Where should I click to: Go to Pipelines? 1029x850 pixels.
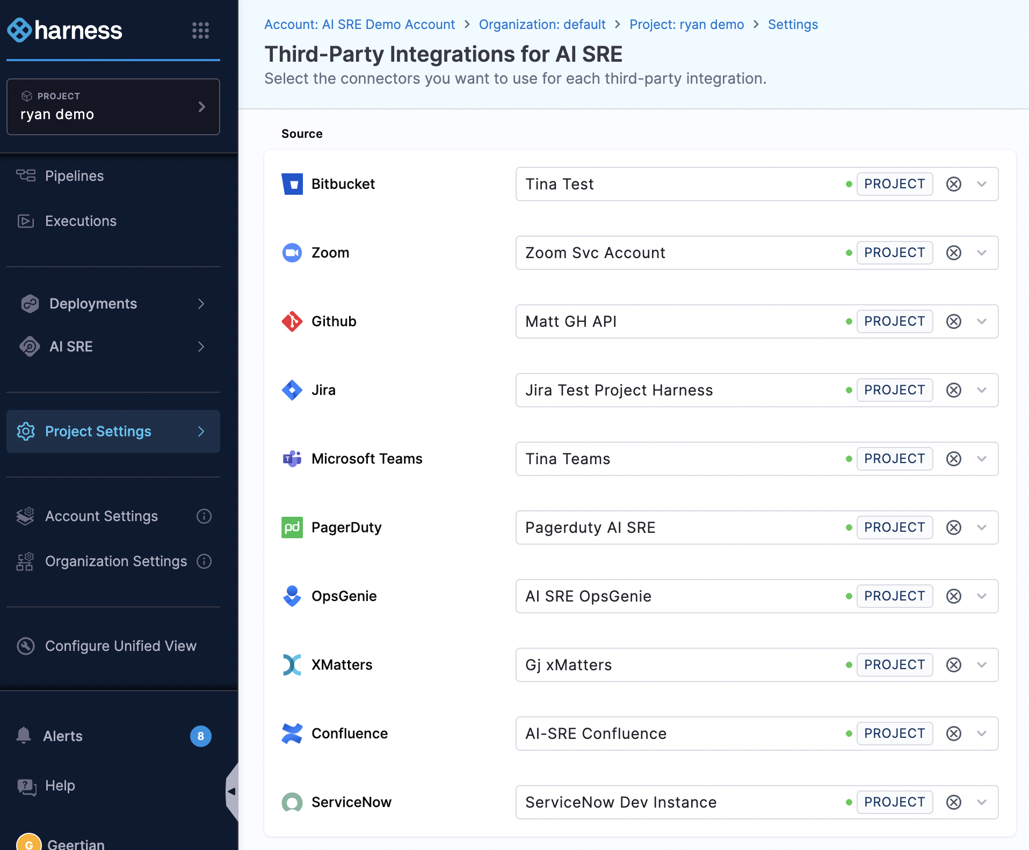pos(74,176)
